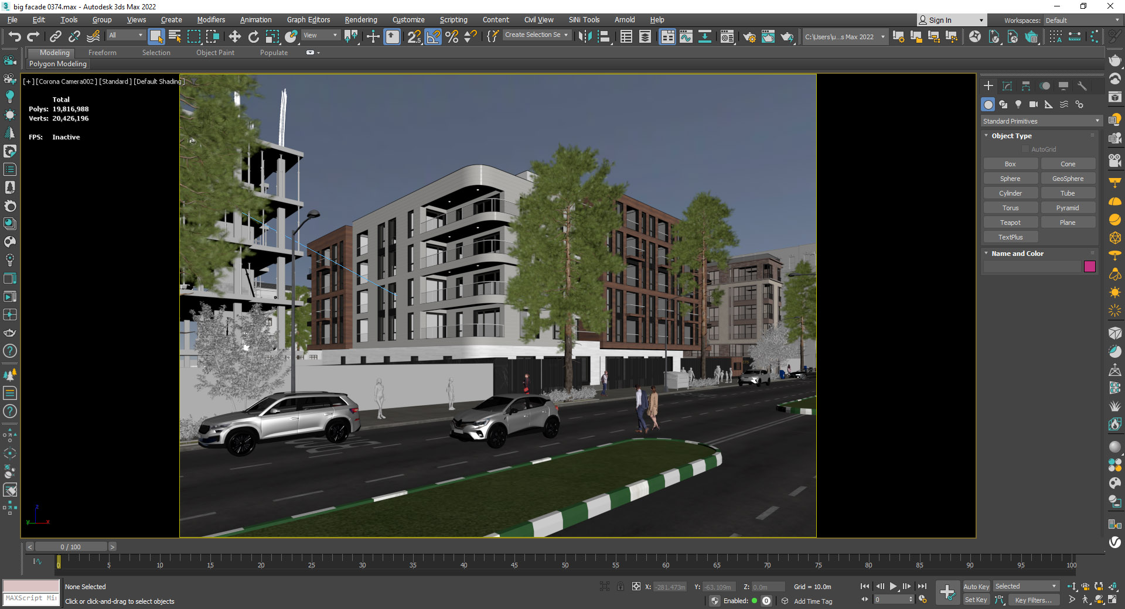Viewport: 1125px width, 609px height.
Task: Open the Mirror tool
Action: [585, 37]
